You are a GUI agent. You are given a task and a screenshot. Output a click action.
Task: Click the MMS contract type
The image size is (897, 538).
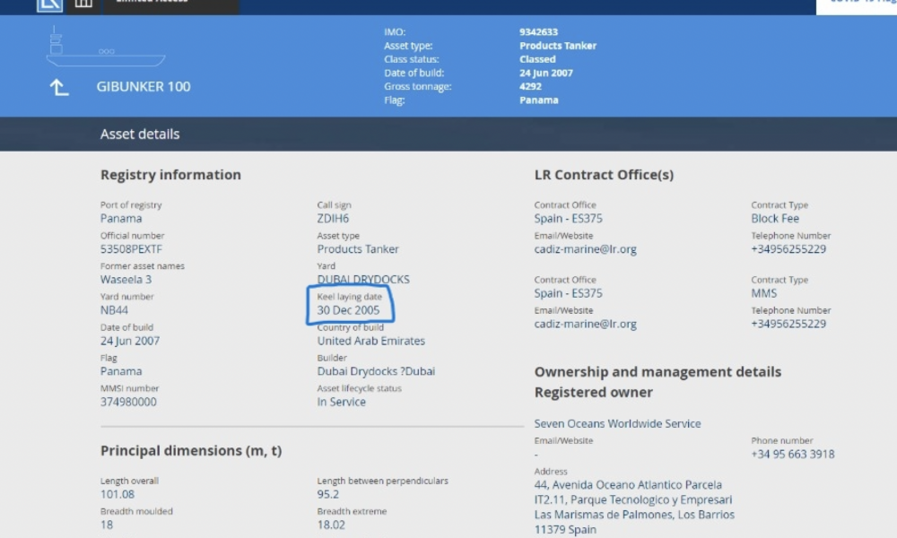pyautogui.click(x=763, y=293)
